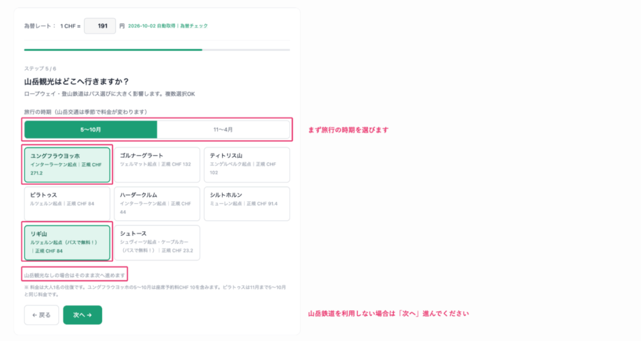641x341 pixels.
Task: Click the ステップ 5 / 6 label
Action: (40, 69)
